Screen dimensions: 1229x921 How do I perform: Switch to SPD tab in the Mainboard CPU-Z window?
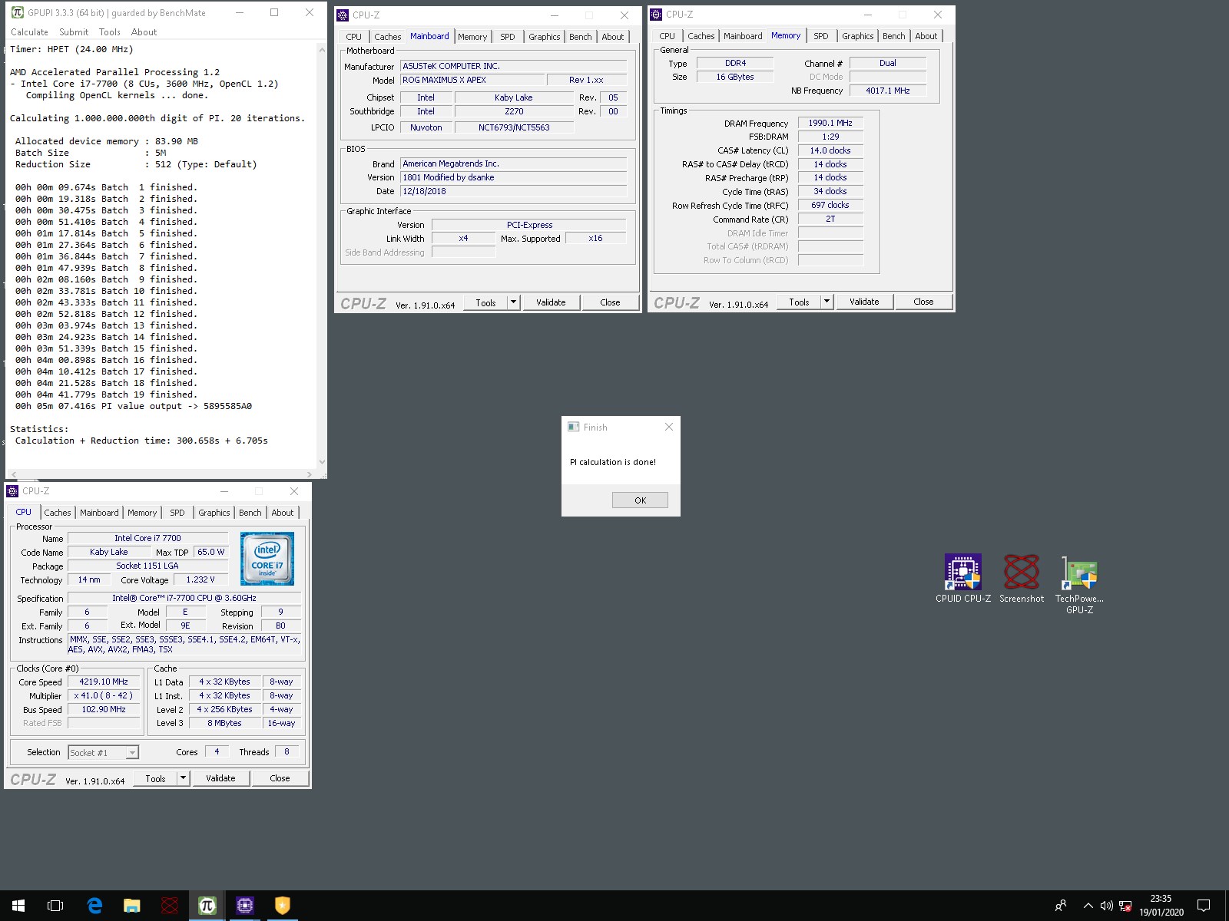pyautogui.click(x=508, y=37)
